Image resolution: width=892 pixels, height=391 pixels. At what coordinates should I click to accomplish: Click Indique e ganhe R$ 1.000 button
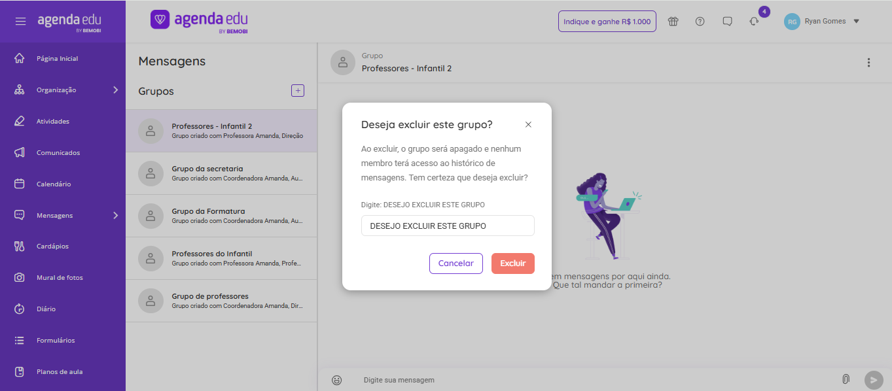[607, 22]
